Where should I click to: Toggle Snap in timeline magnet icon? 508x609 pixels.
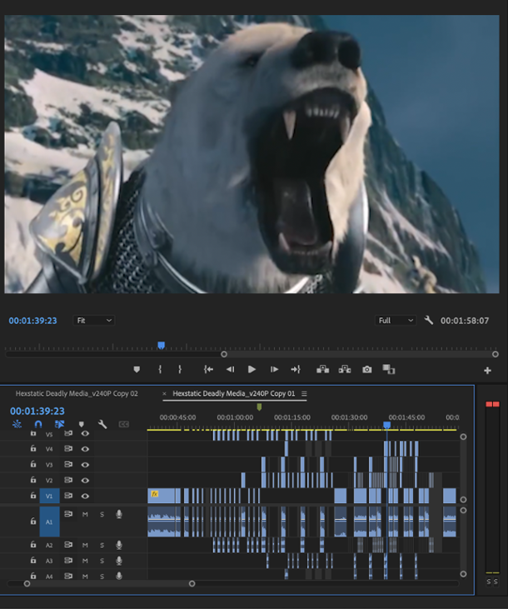(38, 424)
